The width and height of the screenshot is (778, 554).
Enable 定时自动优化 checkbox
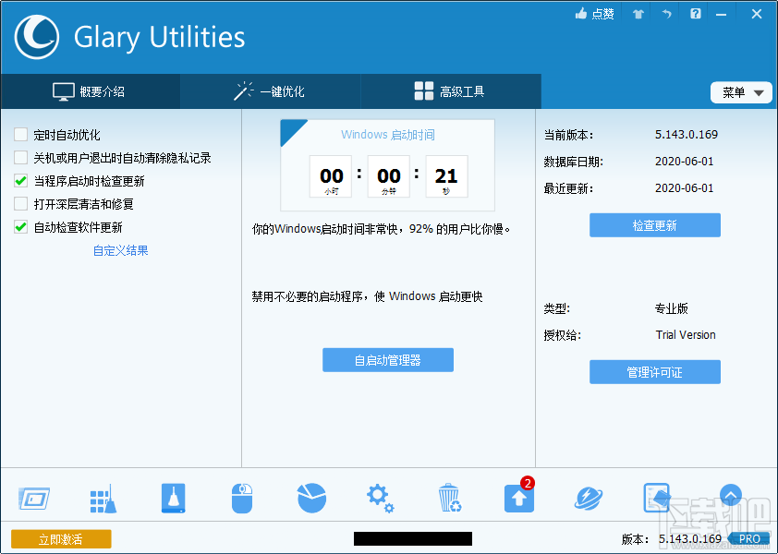(20, 134)
